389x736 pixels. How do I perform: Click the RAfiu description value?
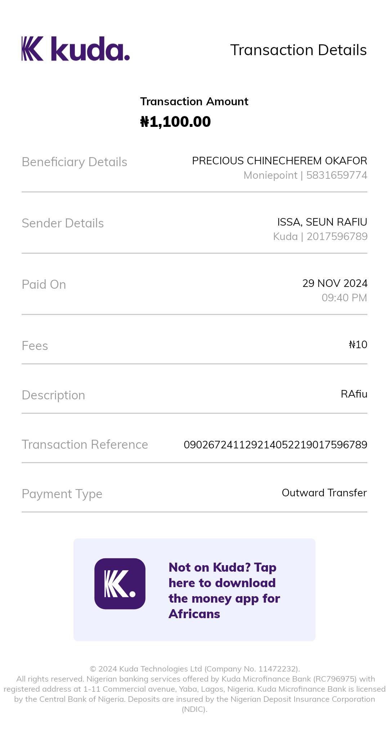pyautogui.click(x=354, y=394)
